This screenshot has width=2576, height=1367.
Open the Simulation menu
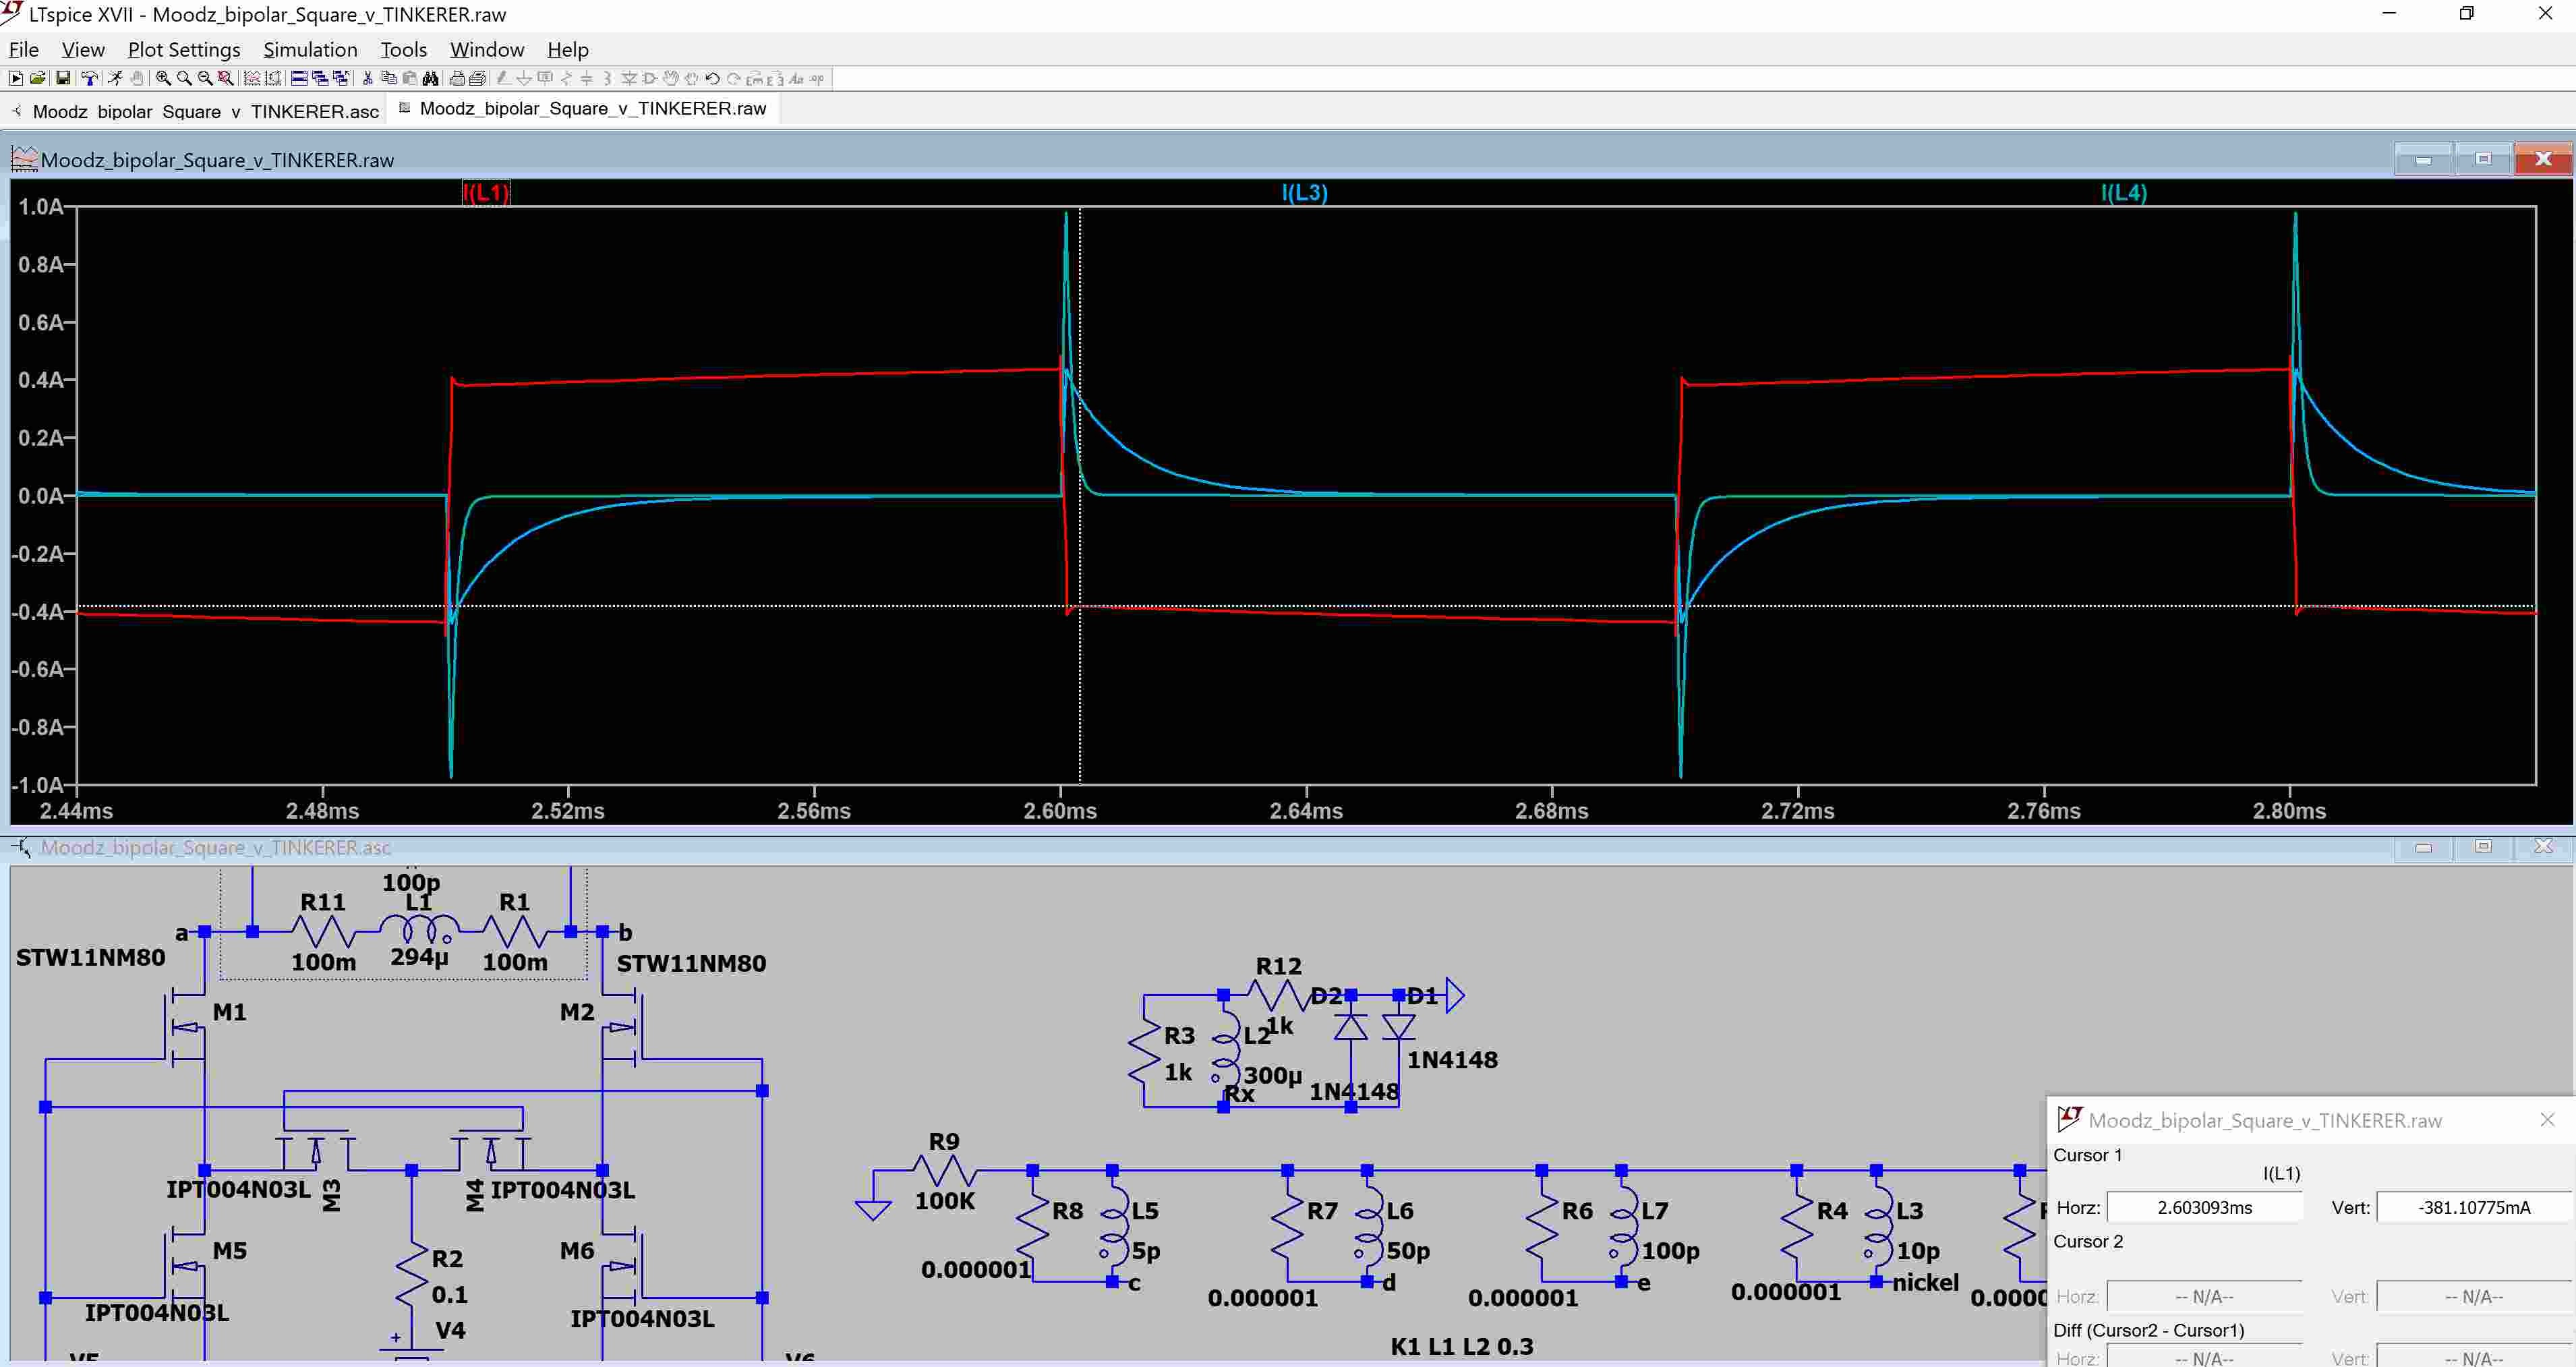tap(309, 50)
